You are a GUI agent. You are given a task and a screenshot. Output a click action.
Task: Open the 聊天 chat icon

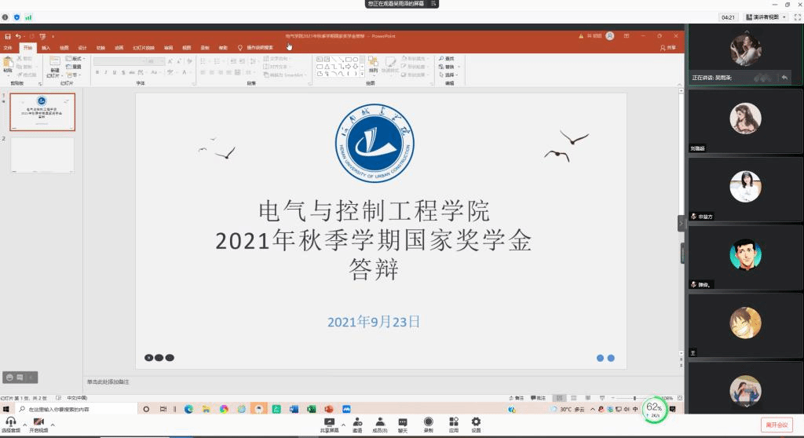403,422
